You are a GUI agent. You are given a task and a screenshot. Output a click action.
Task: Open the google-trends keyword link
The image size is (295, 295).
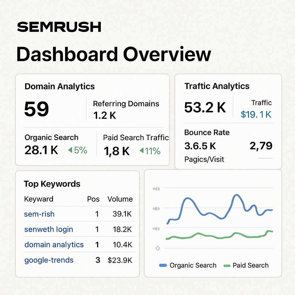pos(49,260)
